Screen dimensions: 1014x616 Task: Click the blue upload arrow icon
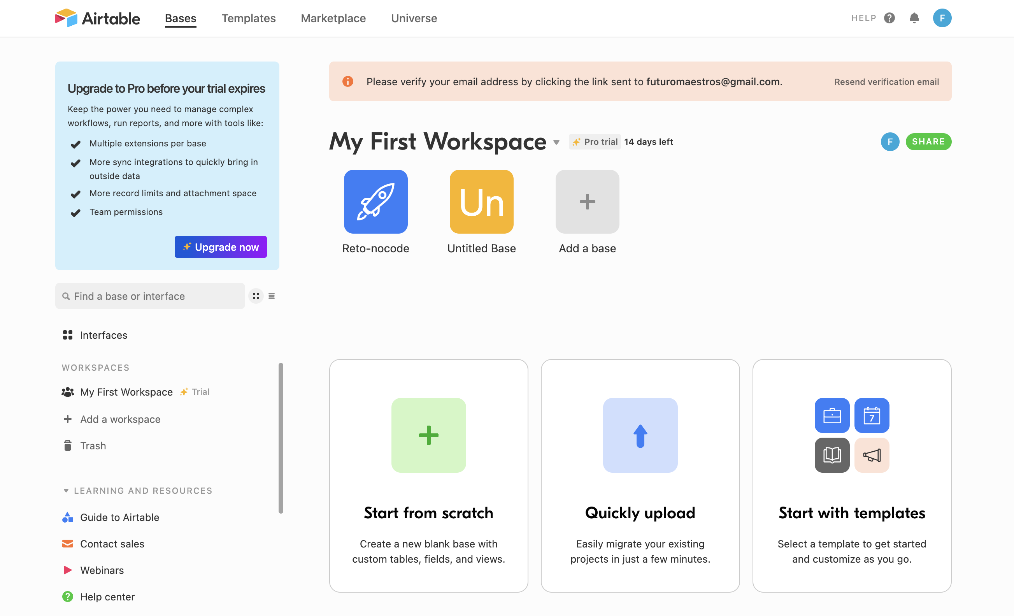pos(640,435)
